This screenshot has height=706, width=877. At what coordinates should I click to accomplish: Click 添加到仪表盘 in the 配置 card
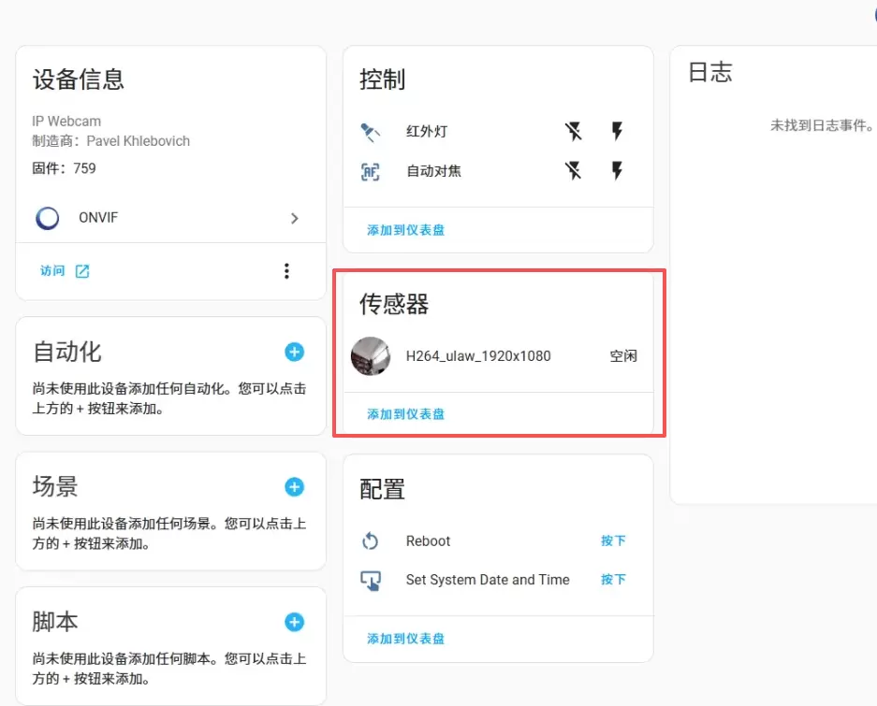pos(405,639)
